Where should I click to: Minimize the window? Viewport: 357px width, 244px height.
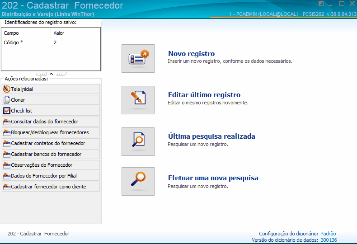[331, 4]
